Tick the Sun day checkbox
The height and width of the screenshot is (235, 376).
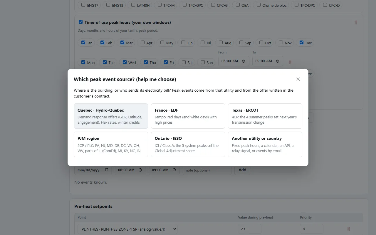click(x=203, y=62)
